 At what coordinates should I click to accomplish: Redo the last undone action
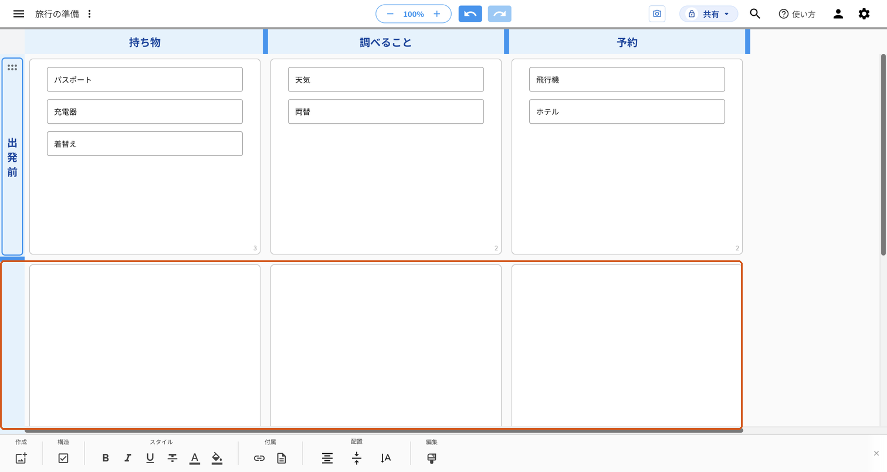pyautogui.click(x=500, y=13)
